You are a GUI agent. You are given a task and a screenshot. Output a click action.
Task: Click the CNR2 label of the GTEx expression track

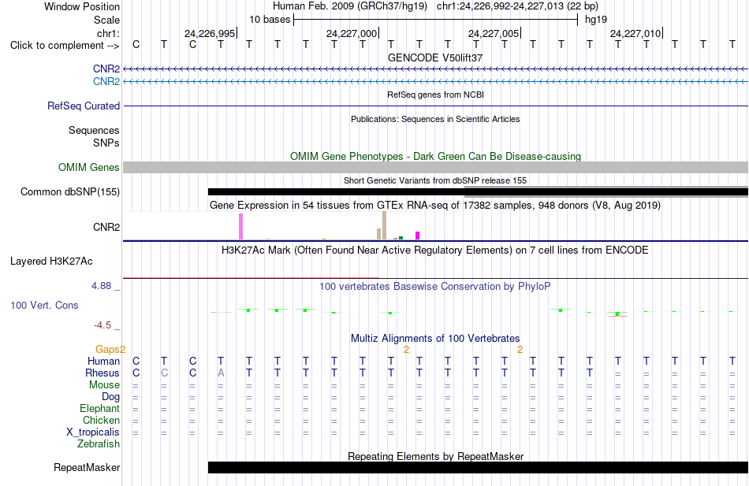[106, 227]
